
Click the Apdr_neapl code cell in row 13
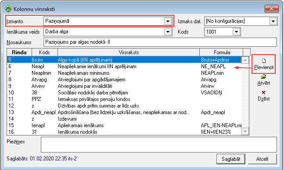coord(43,112)
